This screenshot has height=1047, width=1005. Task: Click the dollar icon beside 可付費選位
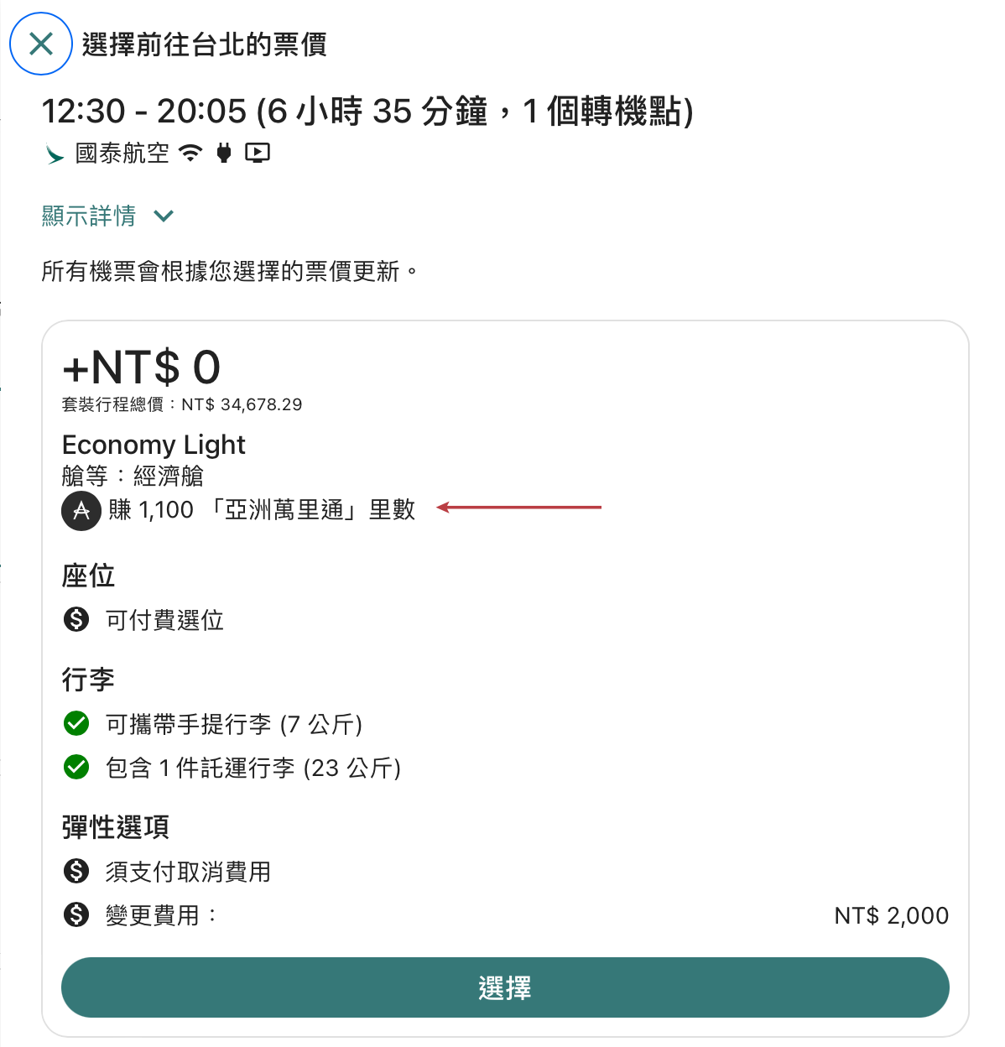pos(76,619)
